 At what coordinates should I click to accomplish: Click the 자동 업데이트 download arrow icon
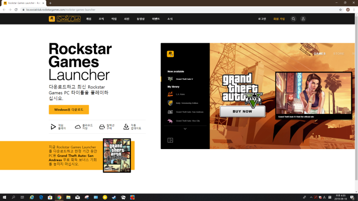coord(126,127)
